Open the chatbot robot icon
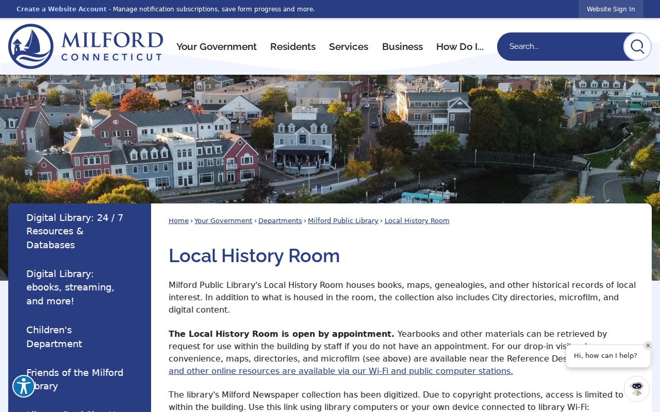The image size is (660, 412). pos(637,388)
